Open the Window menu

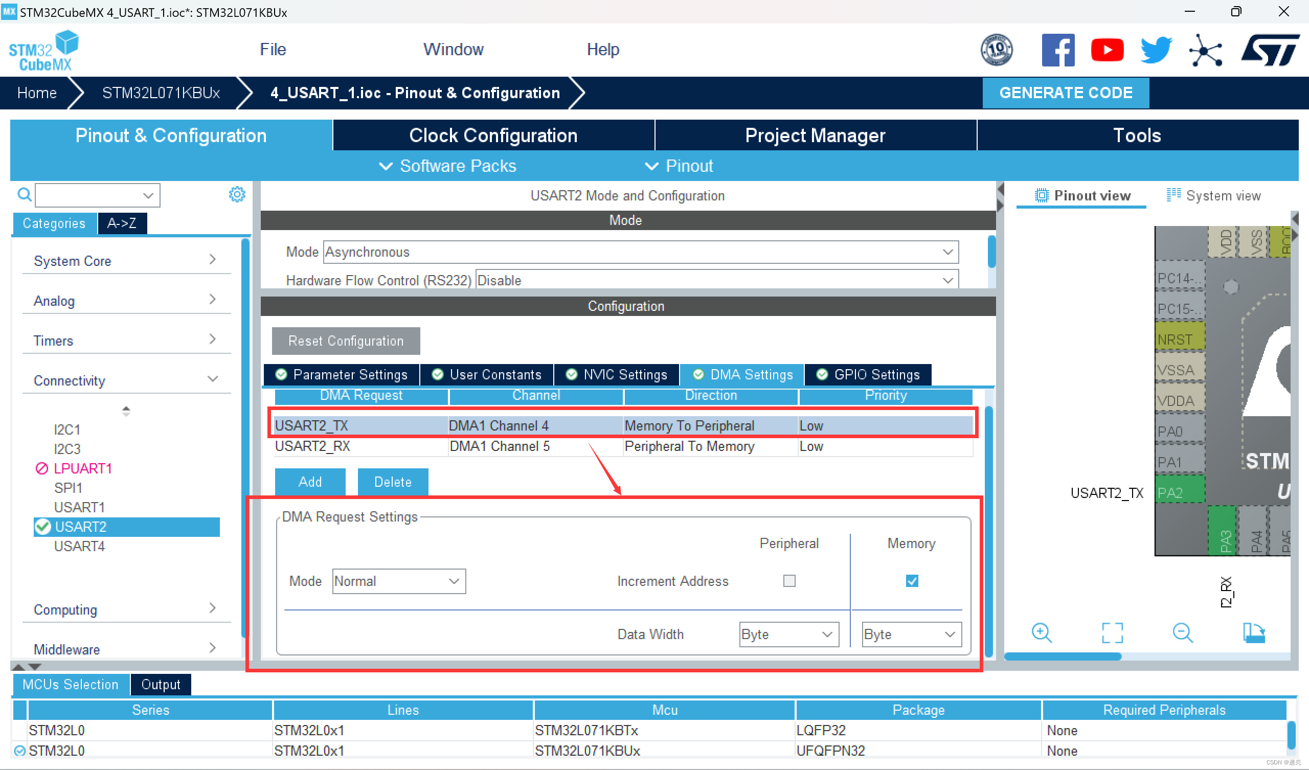[453, 50]
